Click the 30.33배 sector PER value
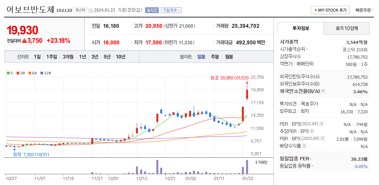This screenshot has height=185, width=379. (x=359, y=159)
